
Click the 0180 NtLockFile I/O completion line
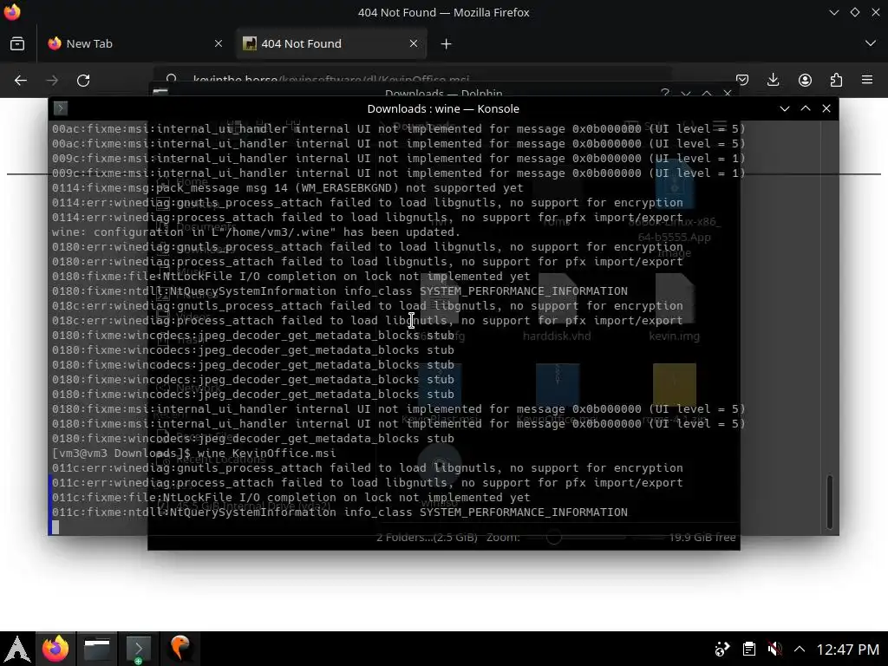coord(291,277)
